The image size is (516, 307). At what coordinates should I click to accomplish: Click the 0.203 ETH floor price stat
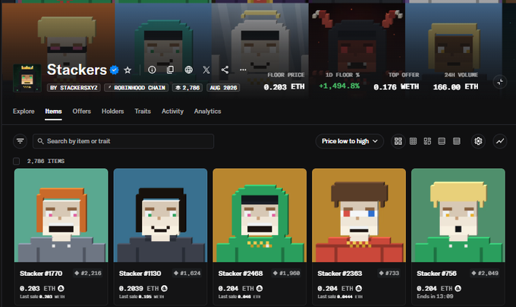285,86
